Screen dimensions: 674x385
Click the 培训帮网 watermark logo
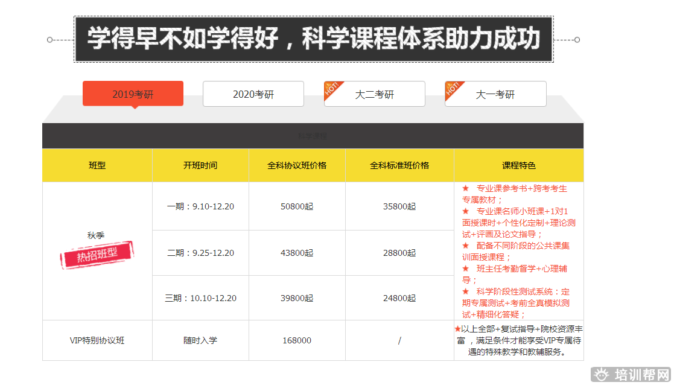632,375
